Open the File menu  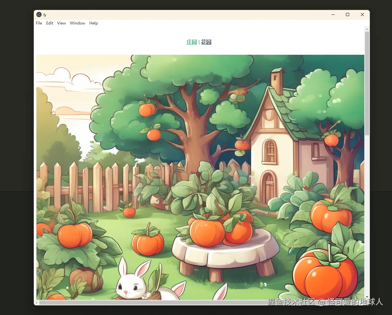coord(39,23)
